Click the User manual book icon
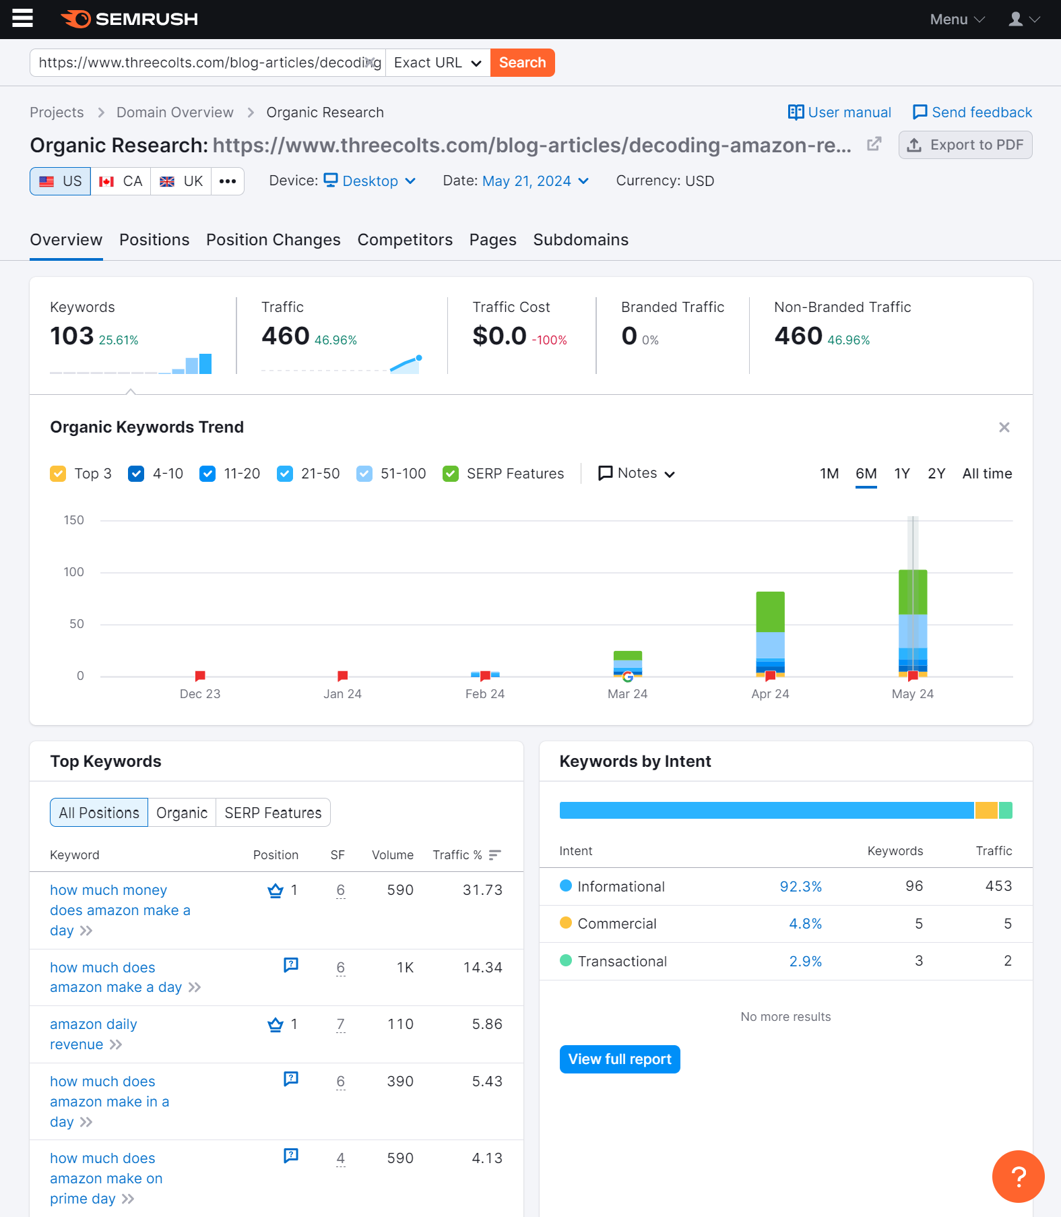1061x1217 pixels. coord(796,113)
